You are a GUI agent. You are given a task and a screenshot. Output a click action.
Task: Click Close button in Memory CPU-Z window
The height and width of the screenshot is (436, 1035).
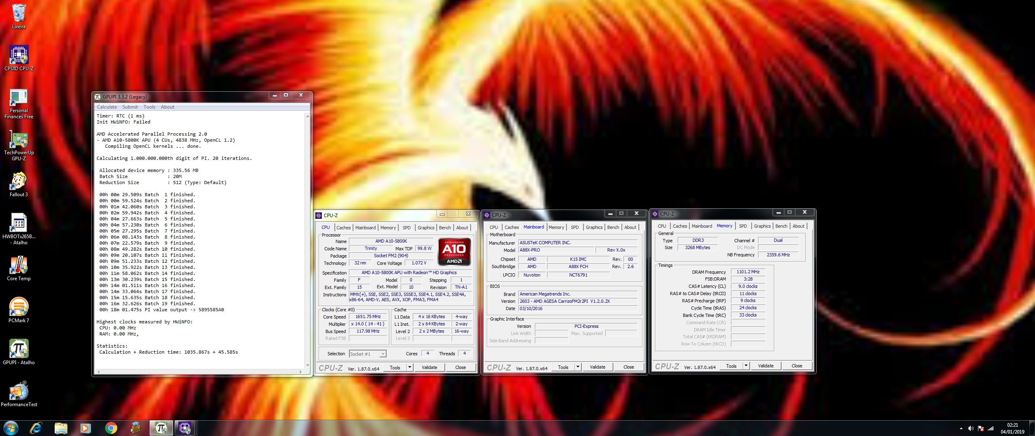[797, 366]
